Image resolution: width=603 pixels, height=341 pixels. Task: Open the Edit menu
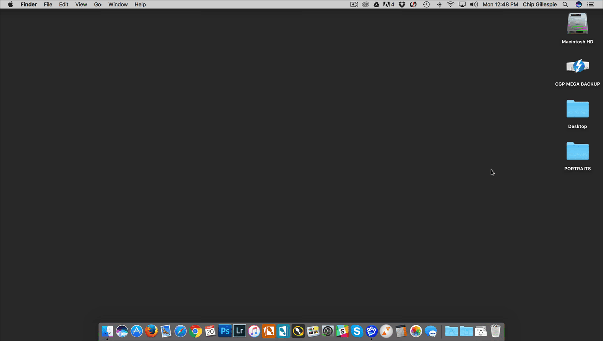click(64, 4)
